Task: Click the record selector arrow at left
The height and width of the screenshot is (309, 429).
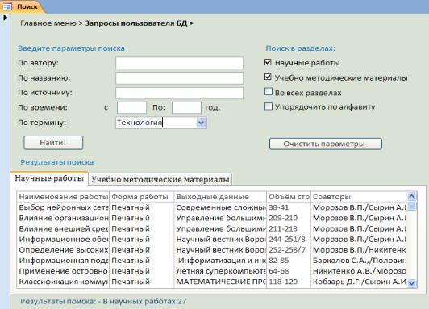Action: (x=5, y=18)
